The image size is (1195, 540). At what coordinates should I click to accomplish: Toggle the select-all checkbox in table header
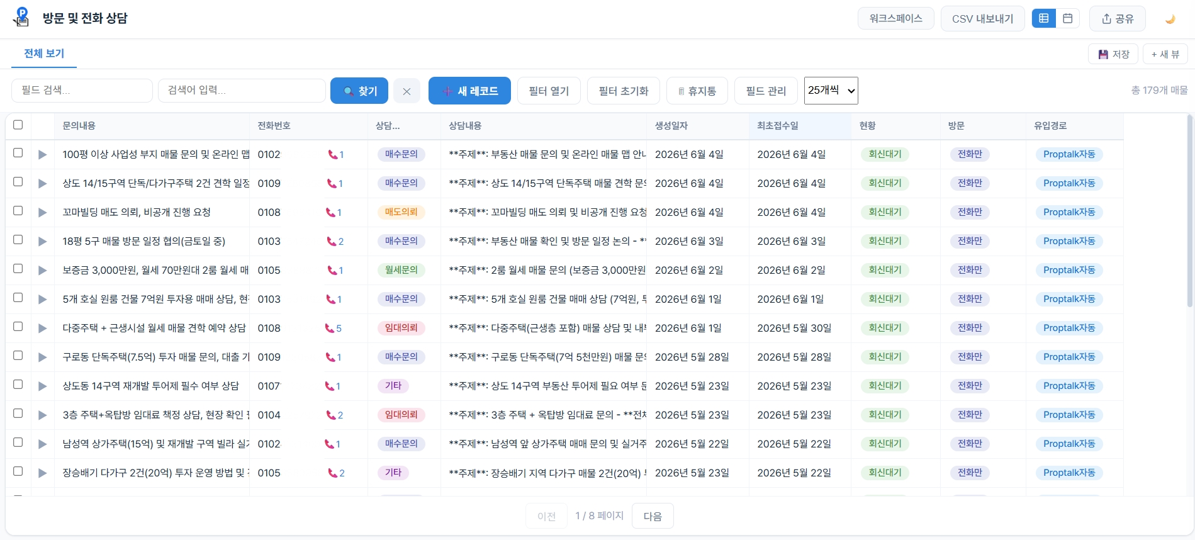[x=18, y=125]
